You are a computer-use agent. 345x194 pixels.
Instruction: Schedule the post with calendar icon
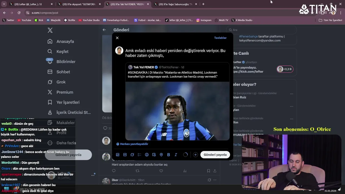click(x=154, y=155)
